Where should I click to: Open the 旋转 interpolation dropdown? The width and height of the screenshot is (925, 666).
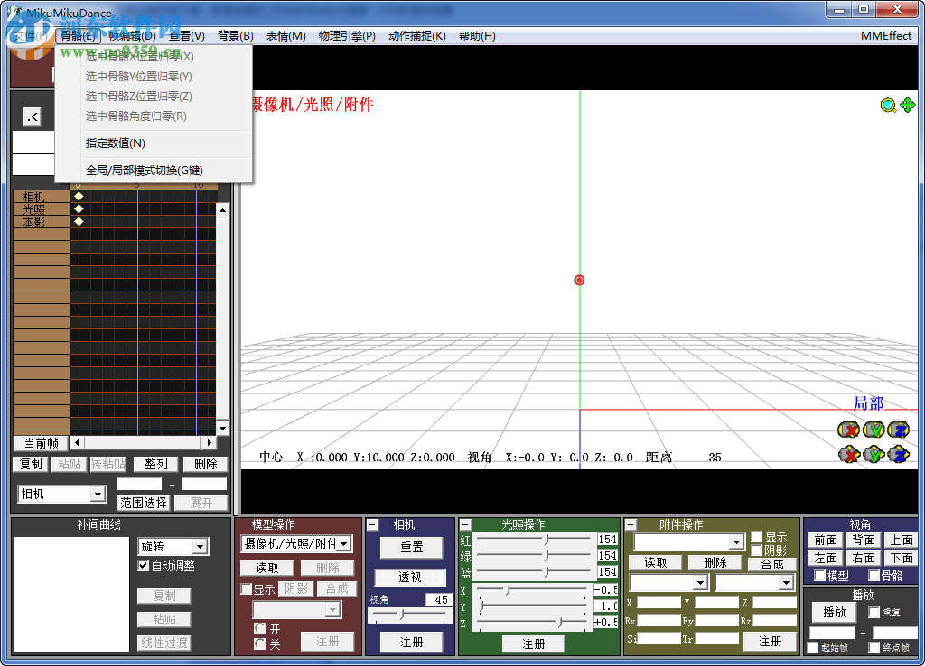click(201, 546)
